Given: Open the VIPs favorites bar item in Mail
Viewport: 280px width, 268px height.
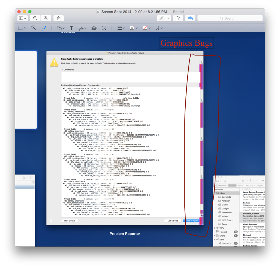Looking at the screenshot, I should [241, 185].
